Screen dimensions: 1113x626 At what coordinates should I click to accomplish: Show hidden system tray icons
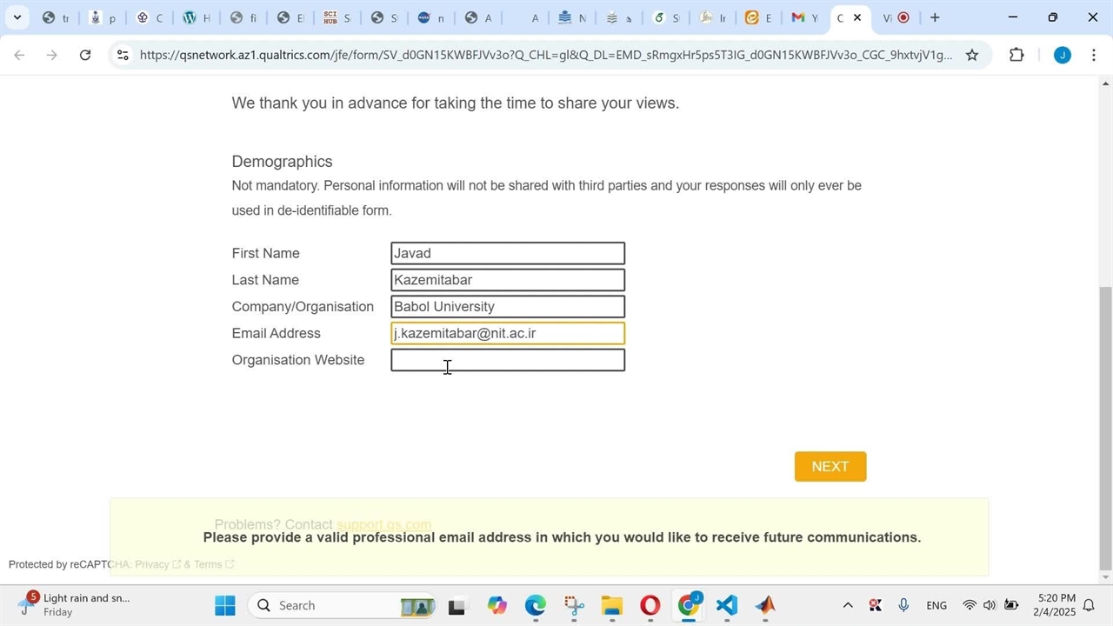coord(848,605)
